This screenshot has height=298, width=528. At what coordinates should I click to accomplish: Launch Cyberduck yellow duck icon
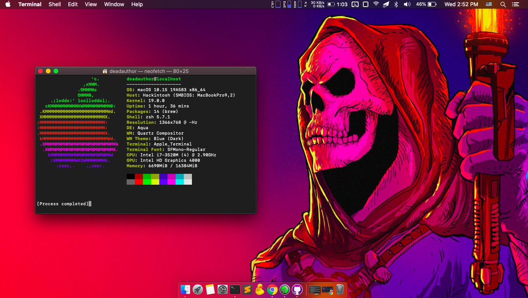(260, 289)
